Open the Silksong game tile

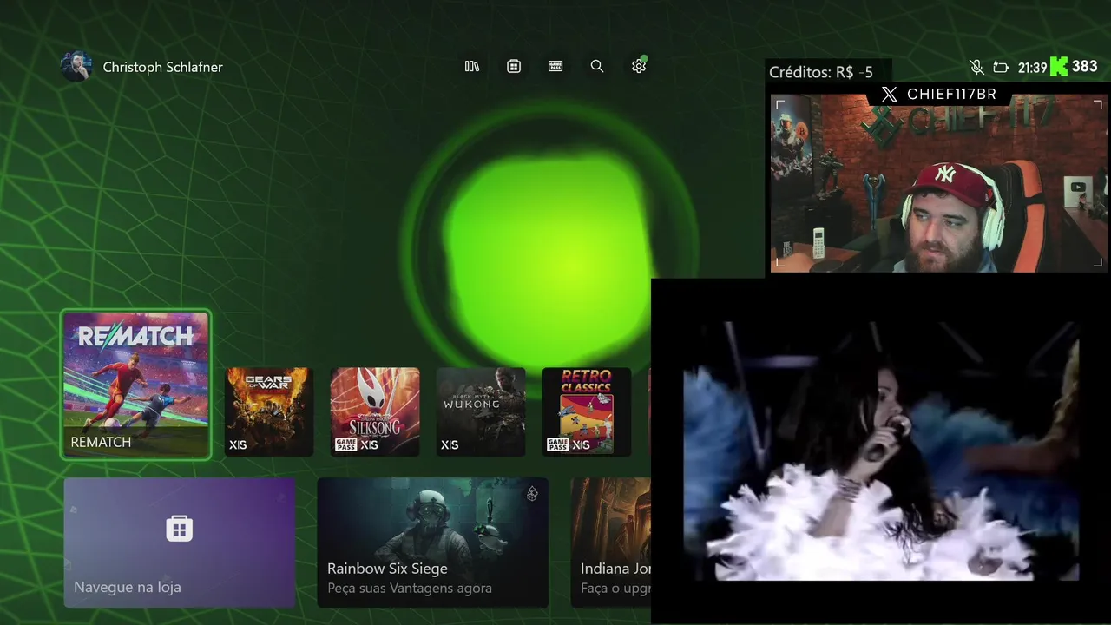point(375,411)
